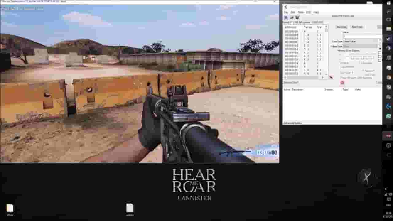Open the Edit menu in Cheat Engine

[x=293, y=12]
